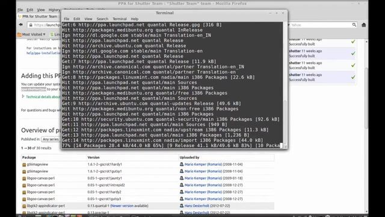385x217 pixels.
Task: Click the '1 → 30 of 30 results' text
Action: point(36,148)
